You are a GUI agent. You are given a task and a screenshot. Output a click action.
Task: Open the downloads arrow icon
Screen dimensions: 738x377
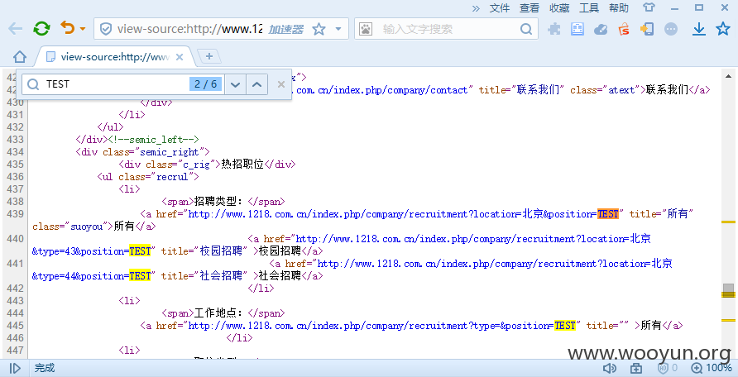point(699,29)
